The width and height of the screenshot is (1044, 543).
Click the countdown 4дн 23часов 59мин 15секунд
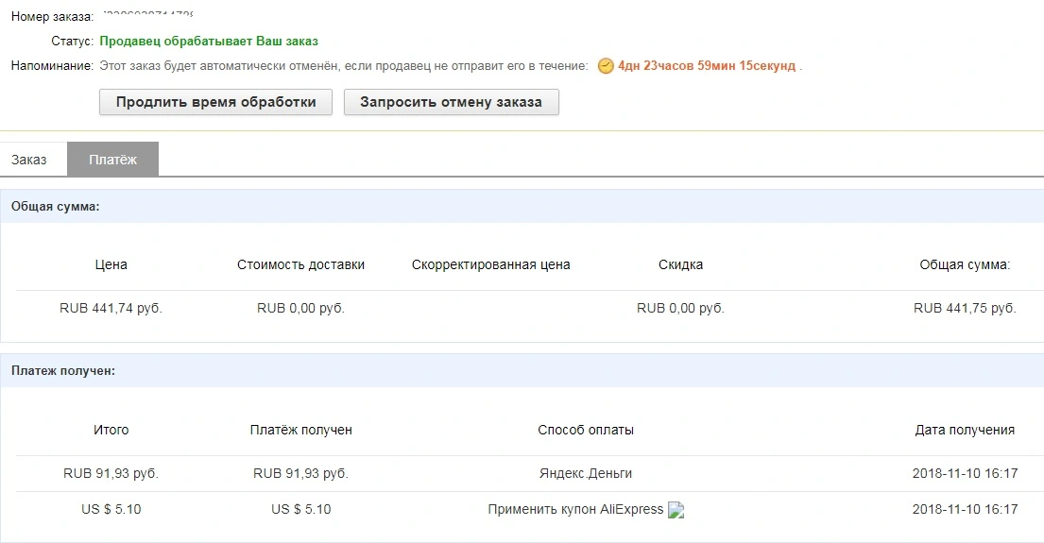[x=707, y=66]
